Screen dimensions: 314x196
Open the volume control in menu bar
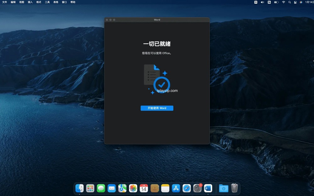pyautogui.click(x=262, y=2)
